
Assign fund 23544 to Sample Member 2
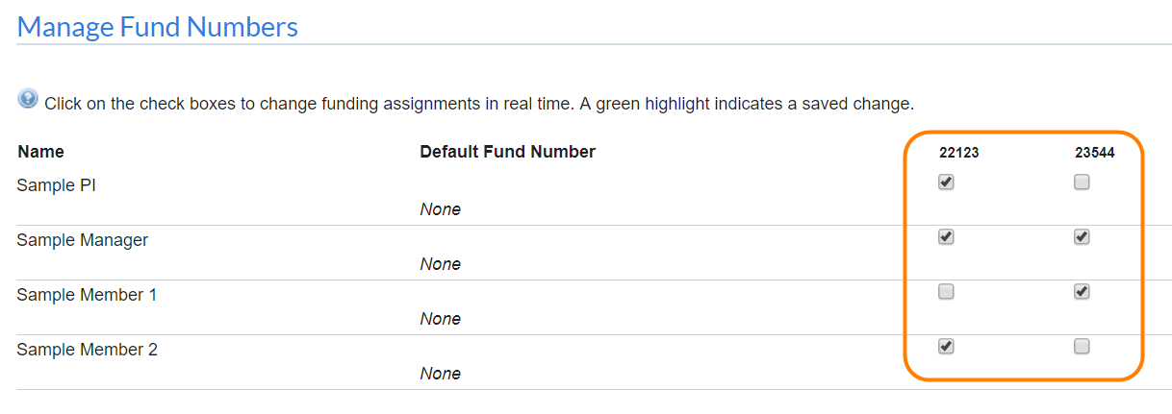click(x=1082, y=346)
